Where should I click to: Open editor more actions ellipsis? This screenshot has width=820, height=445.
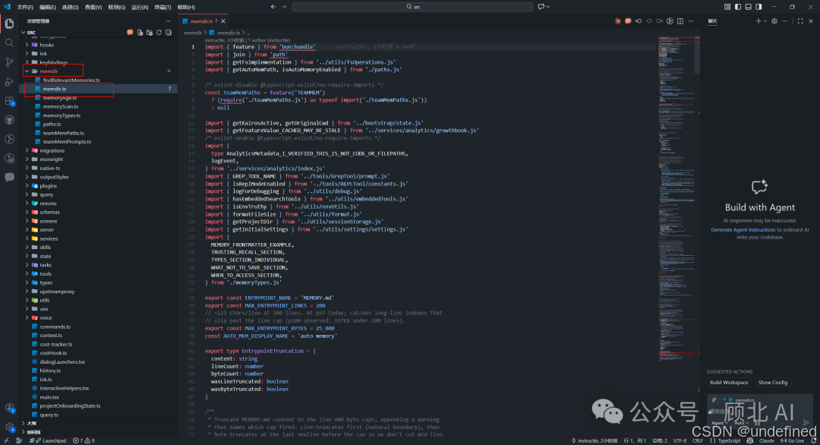click(x=691, y=21)
